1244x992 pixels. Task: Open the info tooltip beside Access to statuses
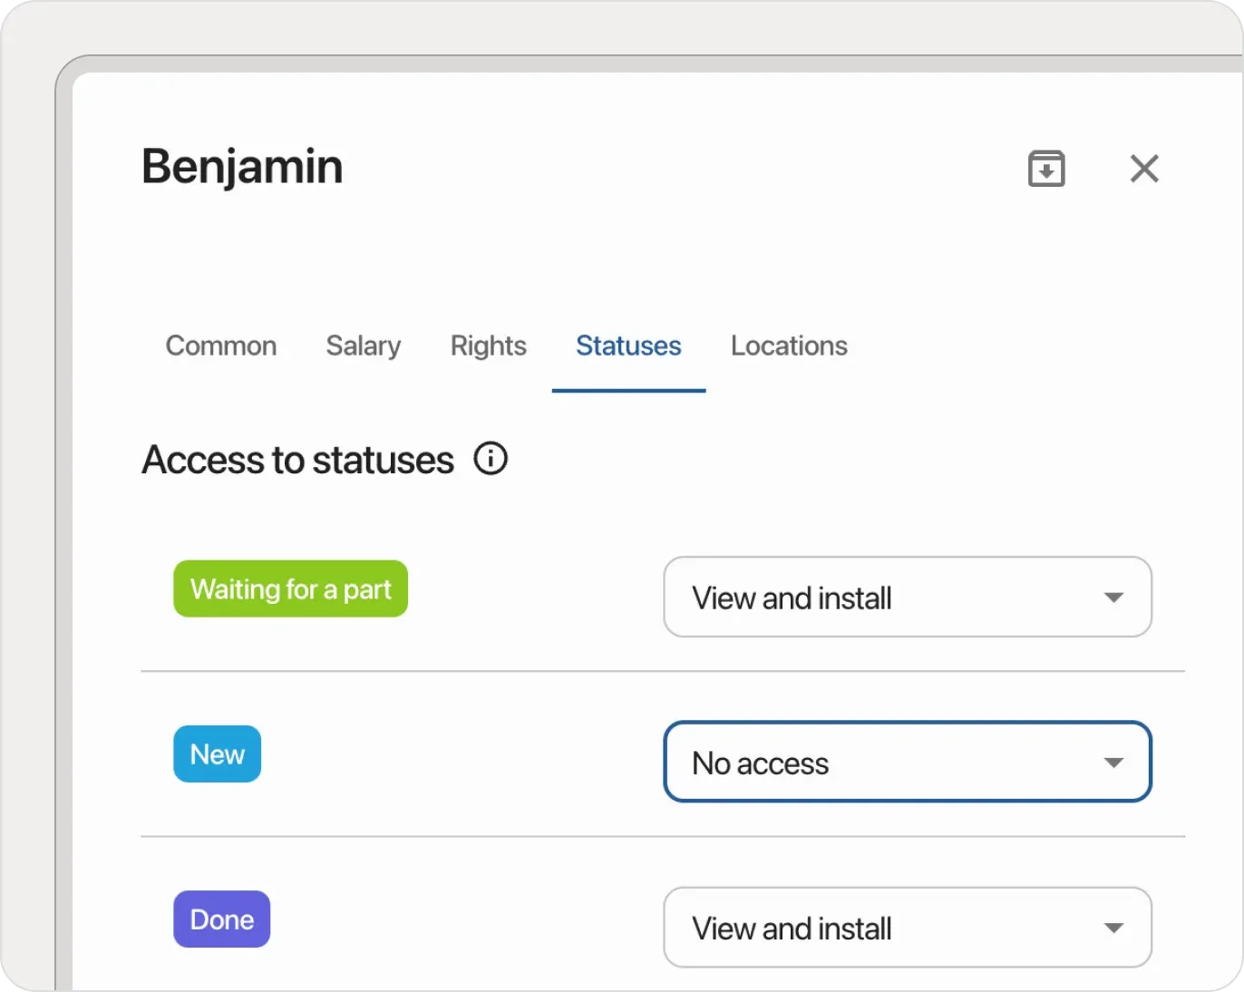tap(491, 459)
